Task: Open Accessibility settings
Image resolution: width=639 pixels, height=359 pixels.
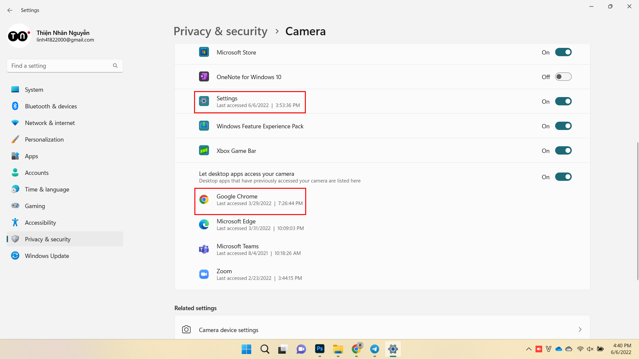Action: coord(41,222)
